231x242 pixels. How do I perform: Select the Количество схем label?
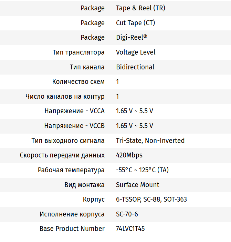click(78, 82)
